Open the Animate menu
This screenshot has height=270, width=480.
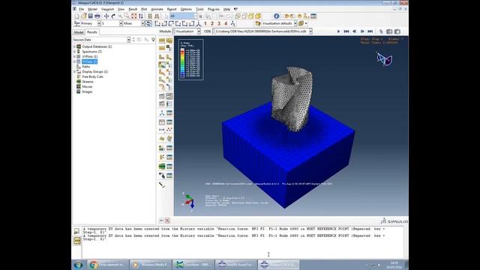tap(157, 10)
